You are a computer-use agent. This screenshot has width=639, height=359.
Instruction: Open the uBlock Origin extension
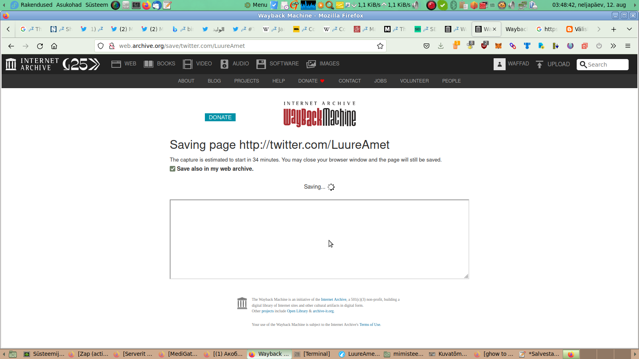[x=484, y=45]
